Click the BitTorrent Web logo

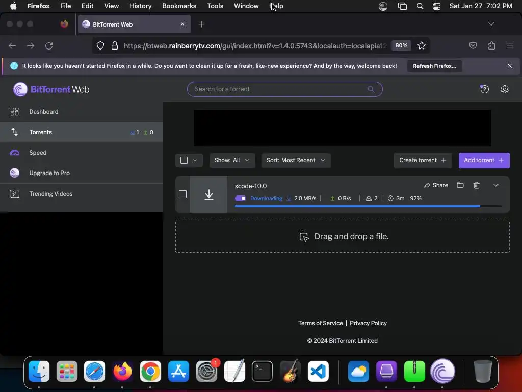click(51, 89)
